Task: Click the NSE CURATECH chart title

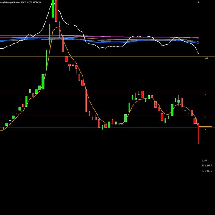Action: 31,3
